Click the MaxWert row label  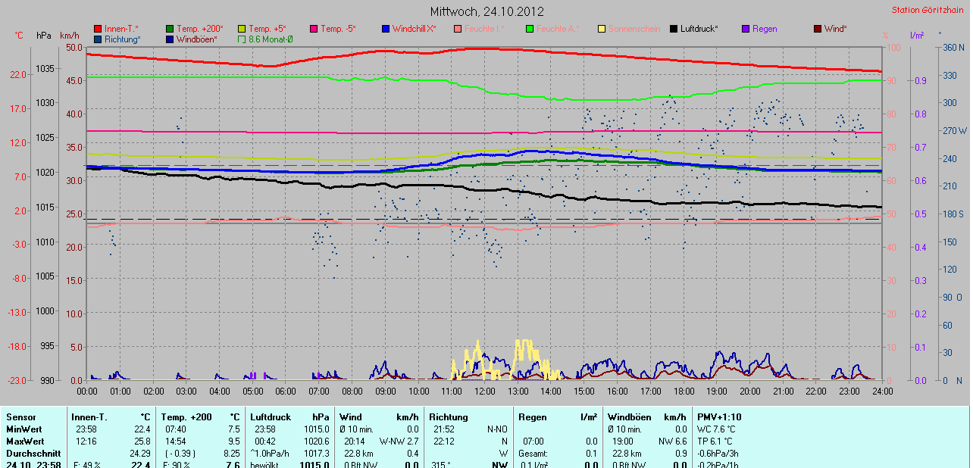tap(25, 441)
